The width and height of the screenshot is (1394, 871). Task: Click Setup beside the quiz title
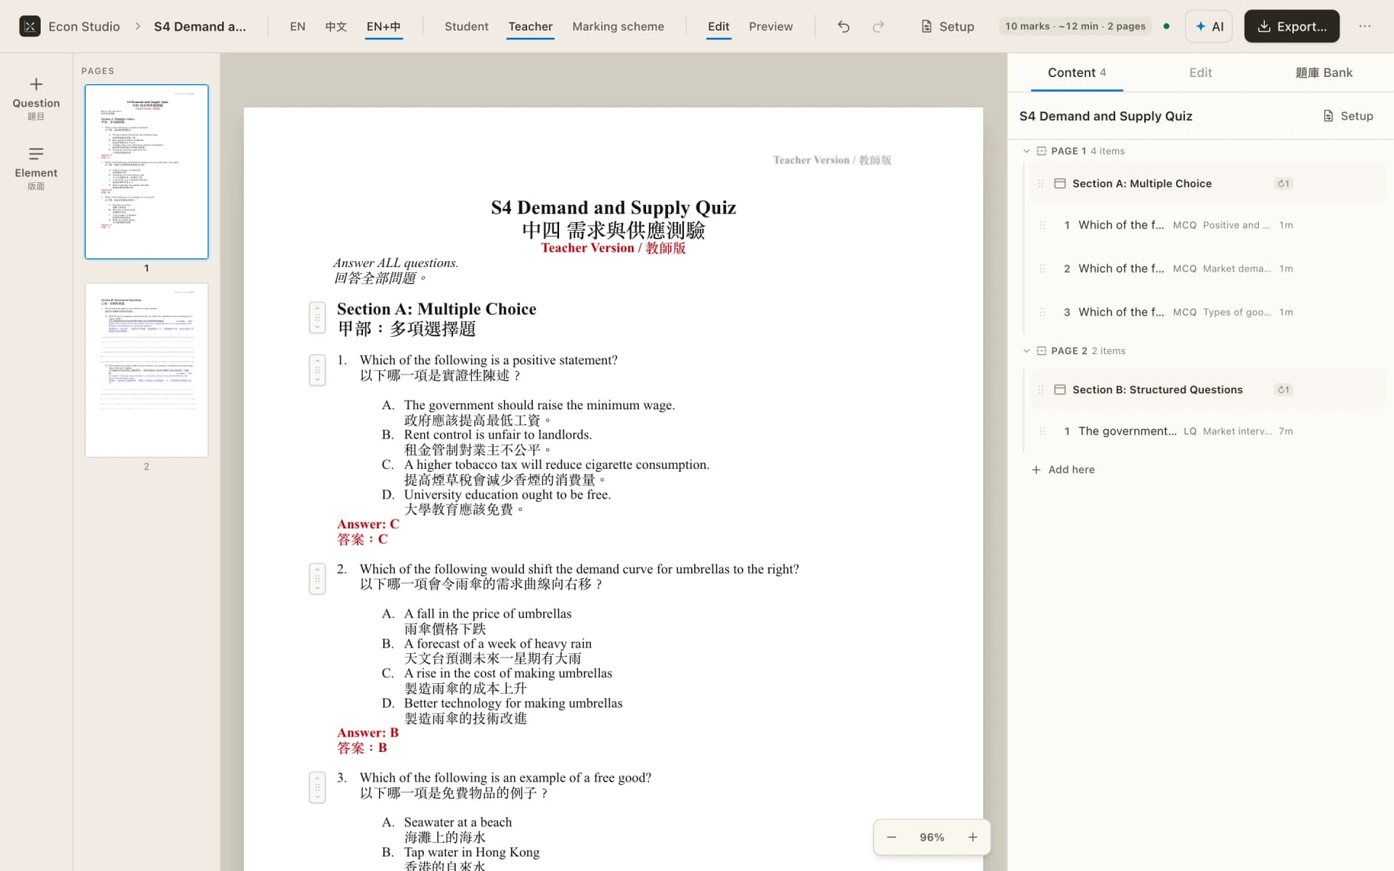tap(1348, 116)
